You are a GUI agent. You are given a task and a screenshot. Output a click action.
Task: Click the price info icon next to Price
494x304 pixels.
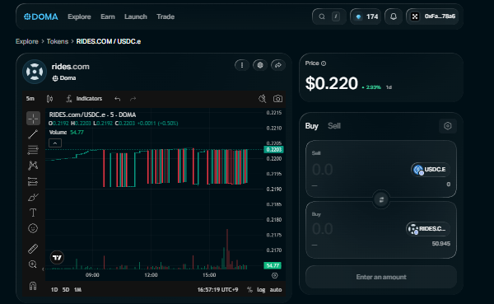click(324, 63)
